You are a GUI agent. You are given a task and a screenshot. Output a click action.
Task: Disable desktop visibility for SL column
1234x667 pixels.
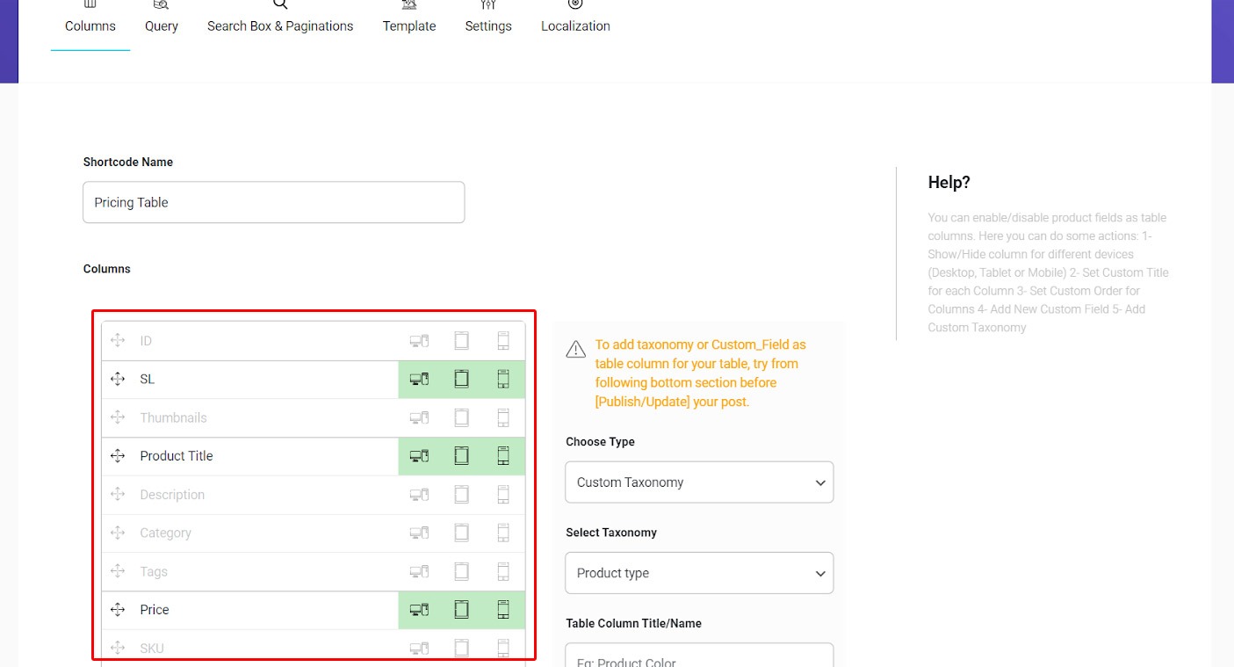(419, 379)
